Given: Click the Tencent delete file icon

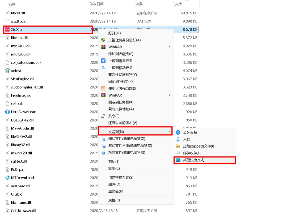Looking at the screenshot, I should [x=104, y=139].
